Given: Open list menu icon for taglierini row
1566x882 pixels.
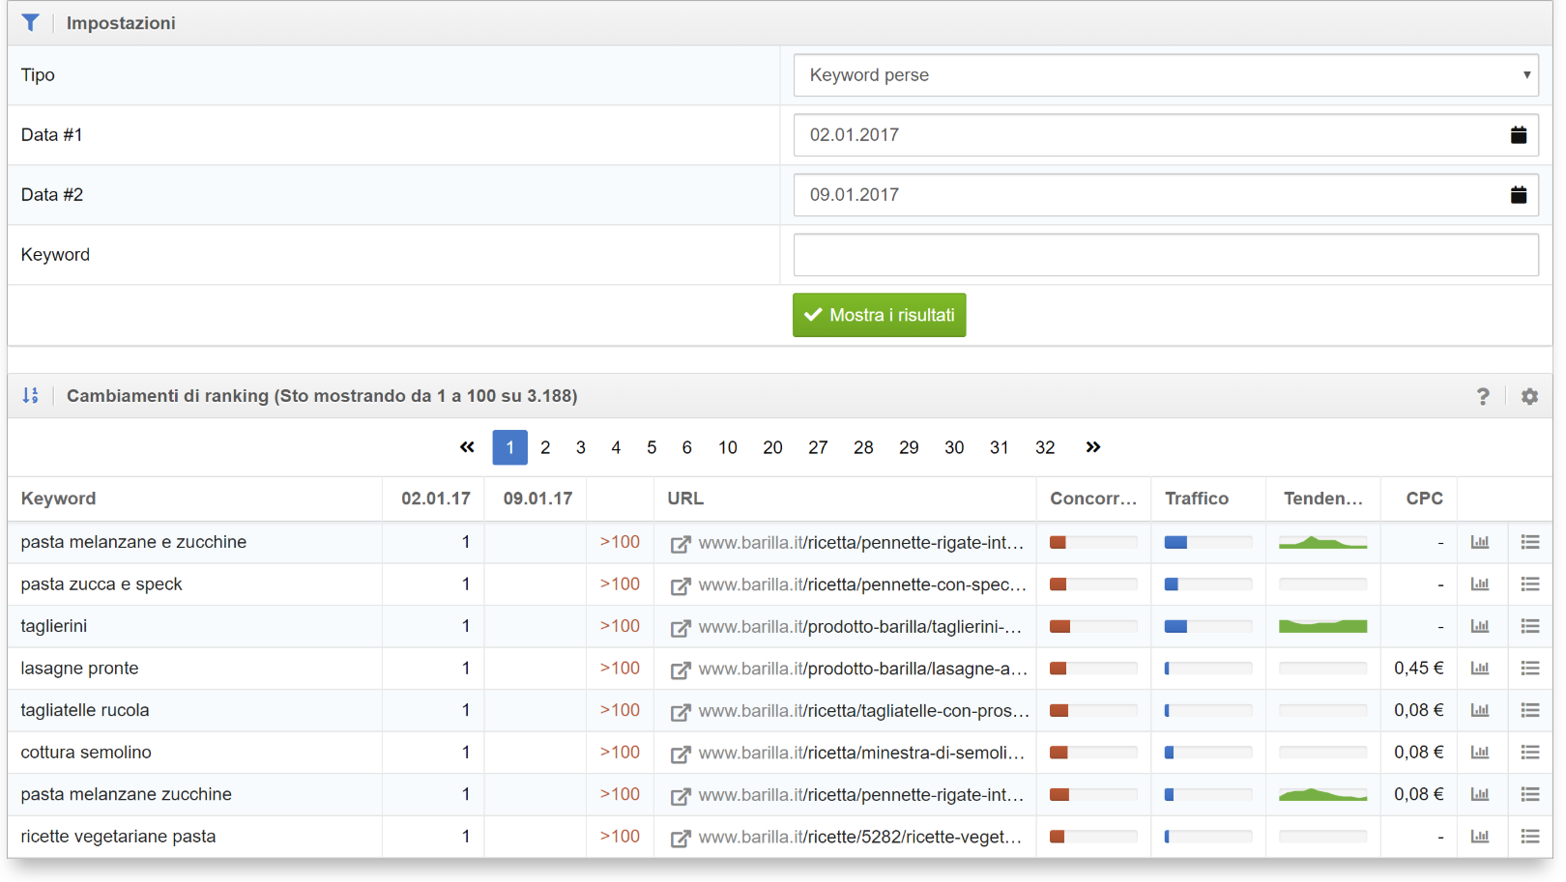Looking at the screenshot, I should coord(1530,626).
